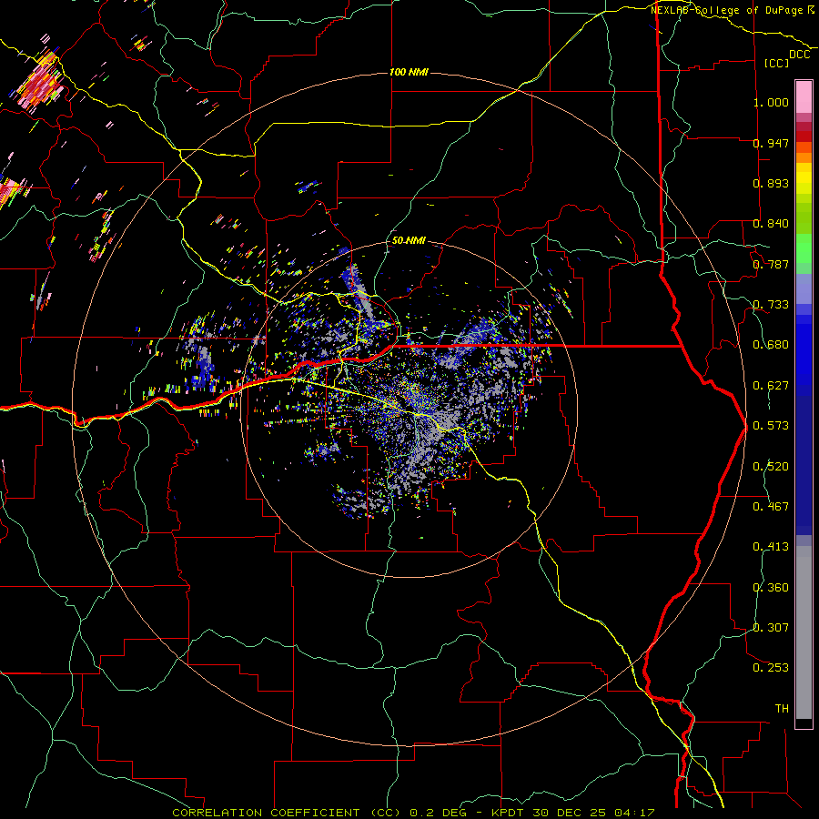The width and height of the screenshot is (819, 819).
Task: Click the 0.360 scale value
Action: pos(771,588)
